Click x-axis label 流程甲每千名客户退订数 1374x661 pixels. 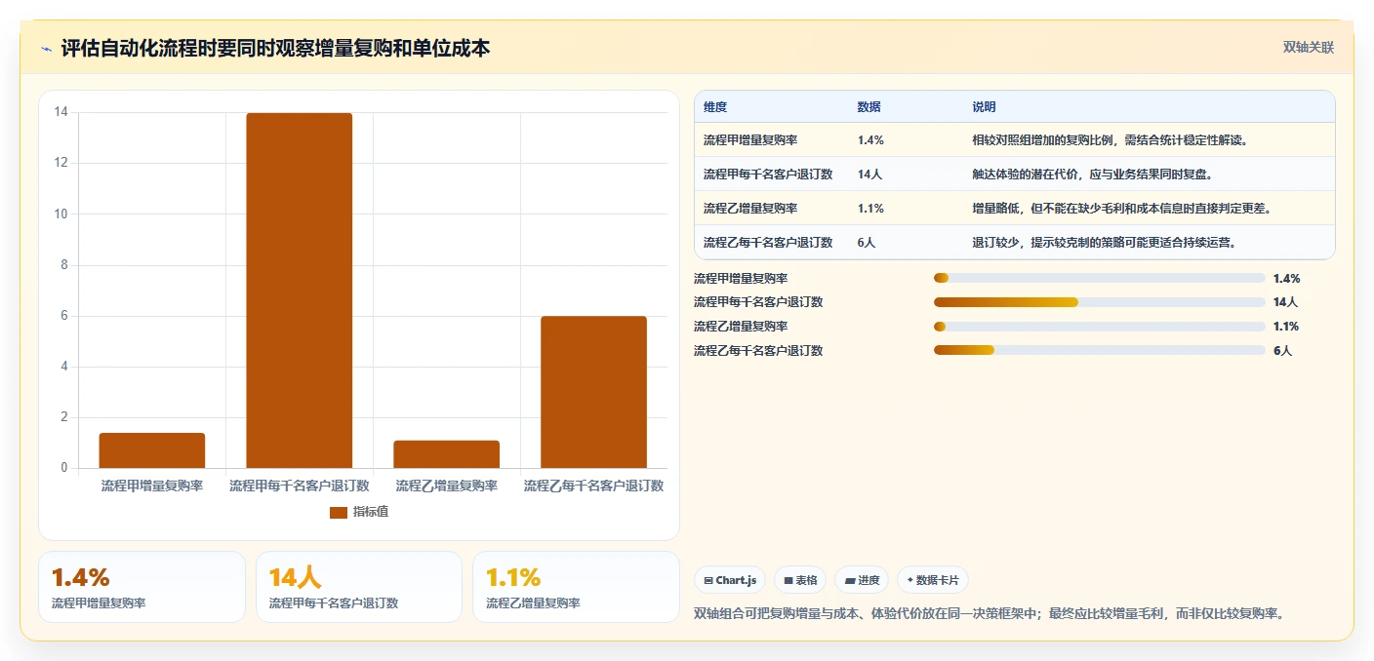(300, 486)
